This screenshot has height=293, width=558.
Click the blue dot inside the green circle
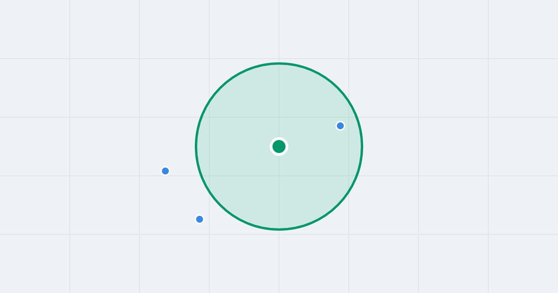coord(340,126)
